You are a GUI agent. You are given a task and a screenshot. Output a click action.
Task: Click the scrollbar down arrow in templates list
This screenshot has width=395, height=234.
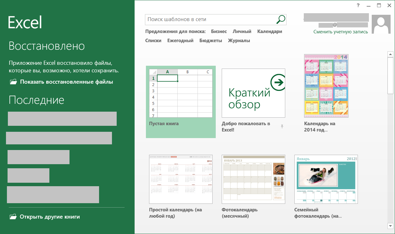390,226
